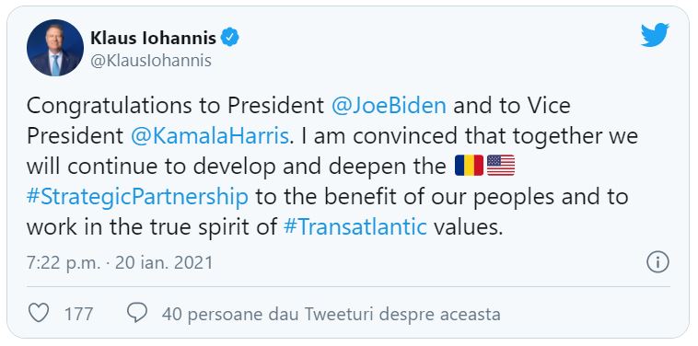Click the @KlausIohannis handle
The image size is (698, 346).
pyautogui.click(x=151, y=61)
